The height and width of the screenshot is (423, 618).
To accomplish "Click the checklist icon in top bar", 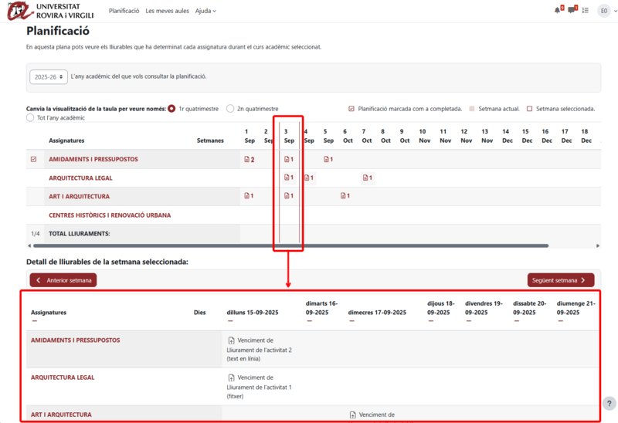I will [586, 11].
